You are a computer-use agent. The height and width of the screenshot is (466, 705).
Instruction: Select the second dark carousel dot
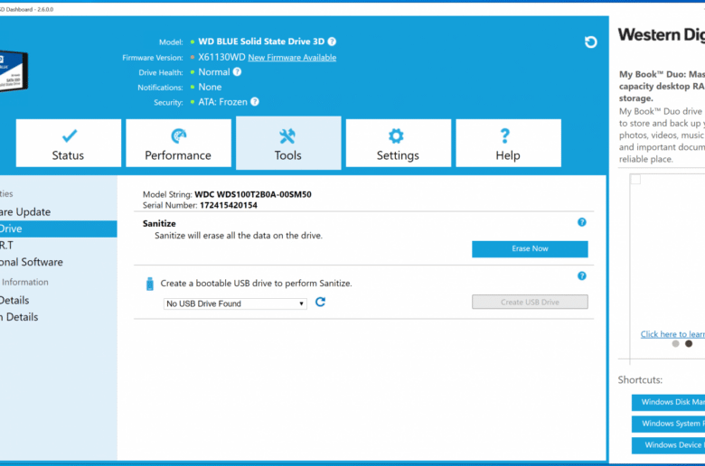tap(689, 344)
